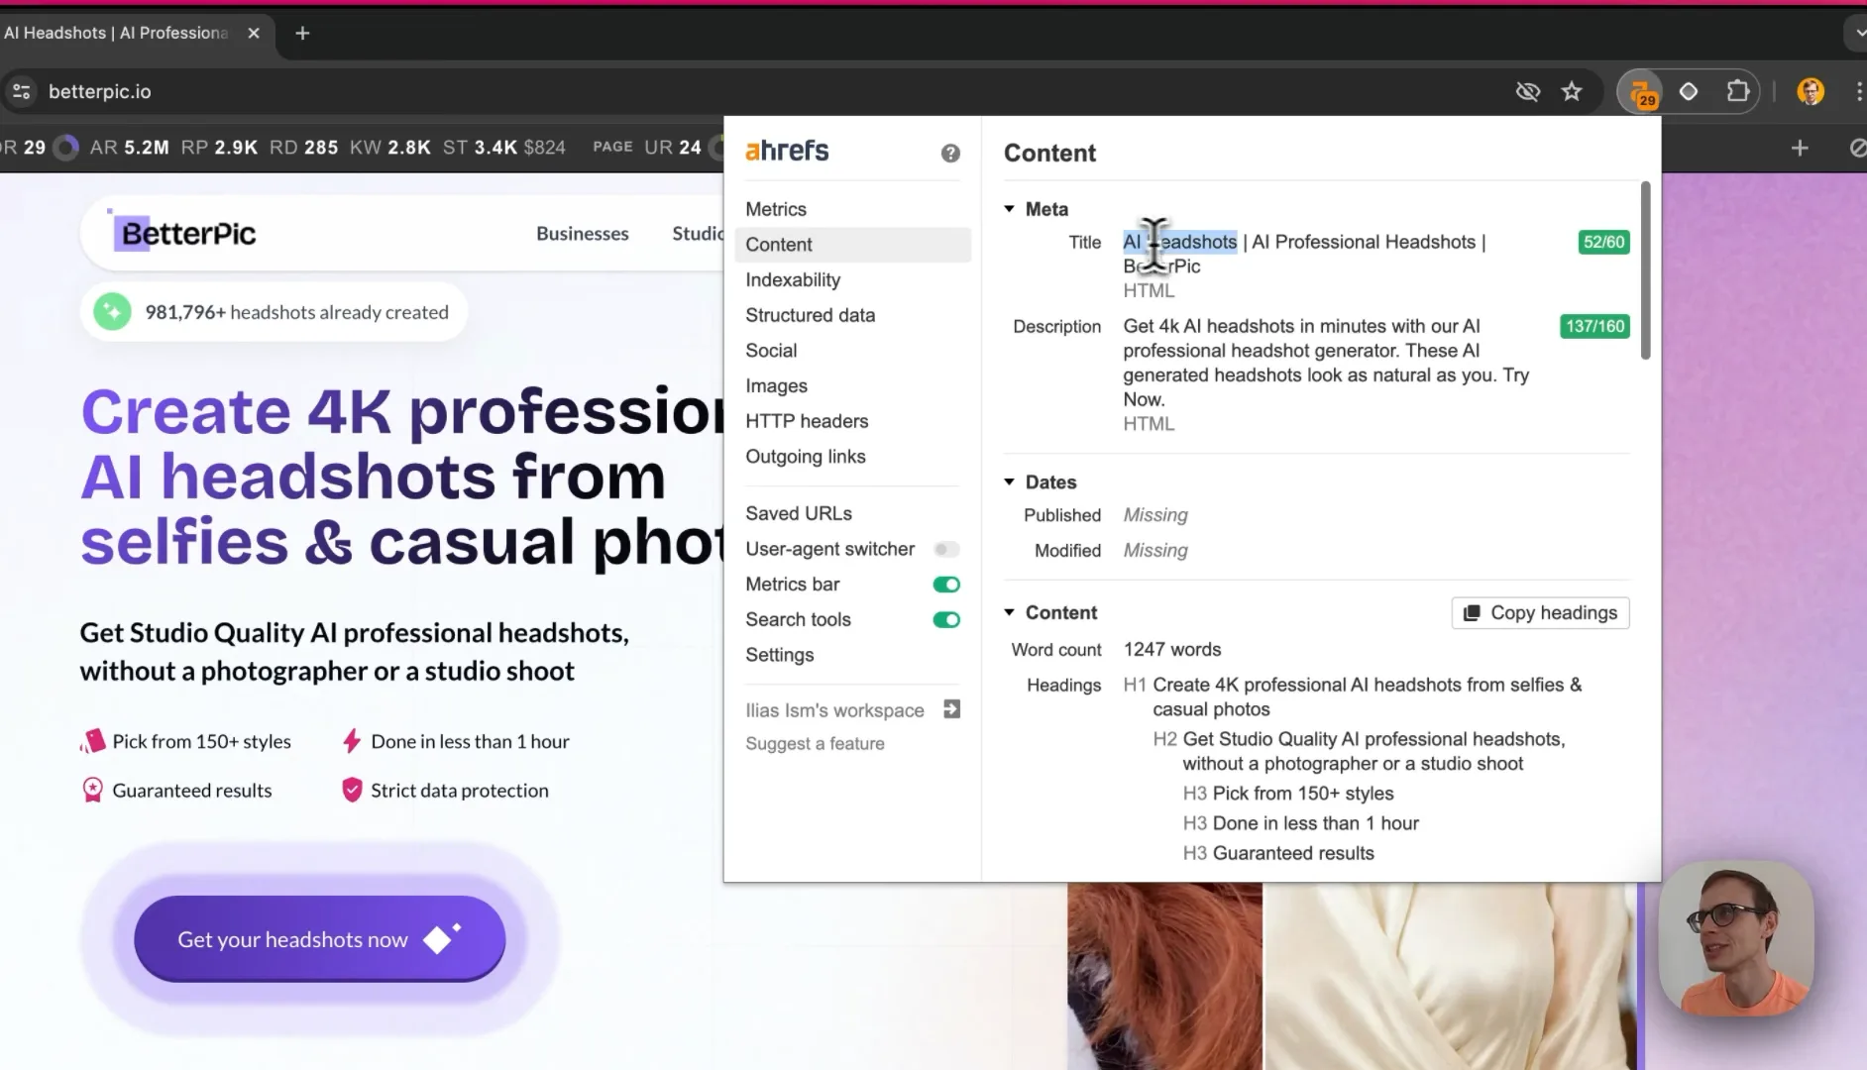Click the bookmark star icon

1572,92
